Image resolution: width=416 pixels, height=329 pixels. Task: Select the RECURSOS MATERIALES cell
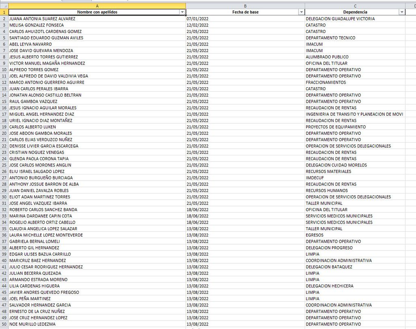pyautogui.click(x=355, y=171)
